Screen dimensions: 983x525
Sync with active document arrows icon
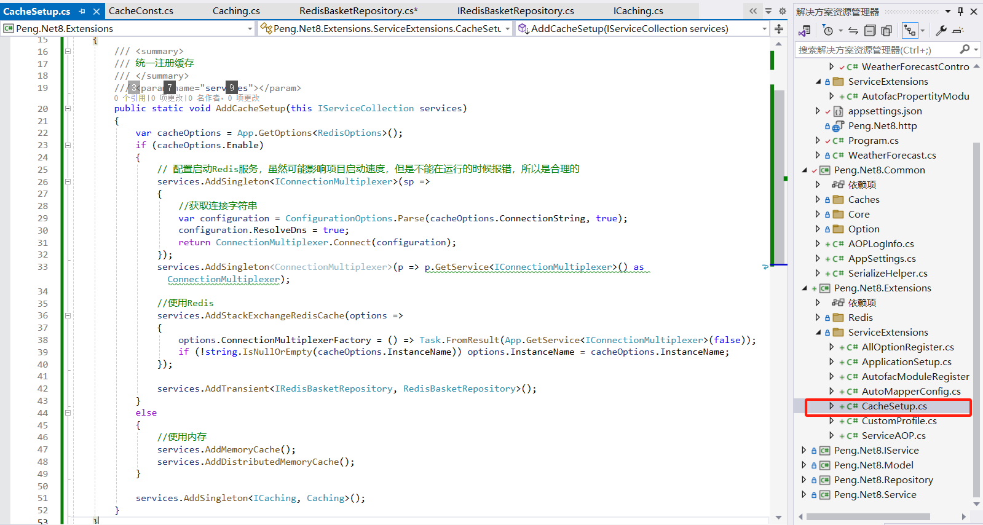tap(853, 30)
